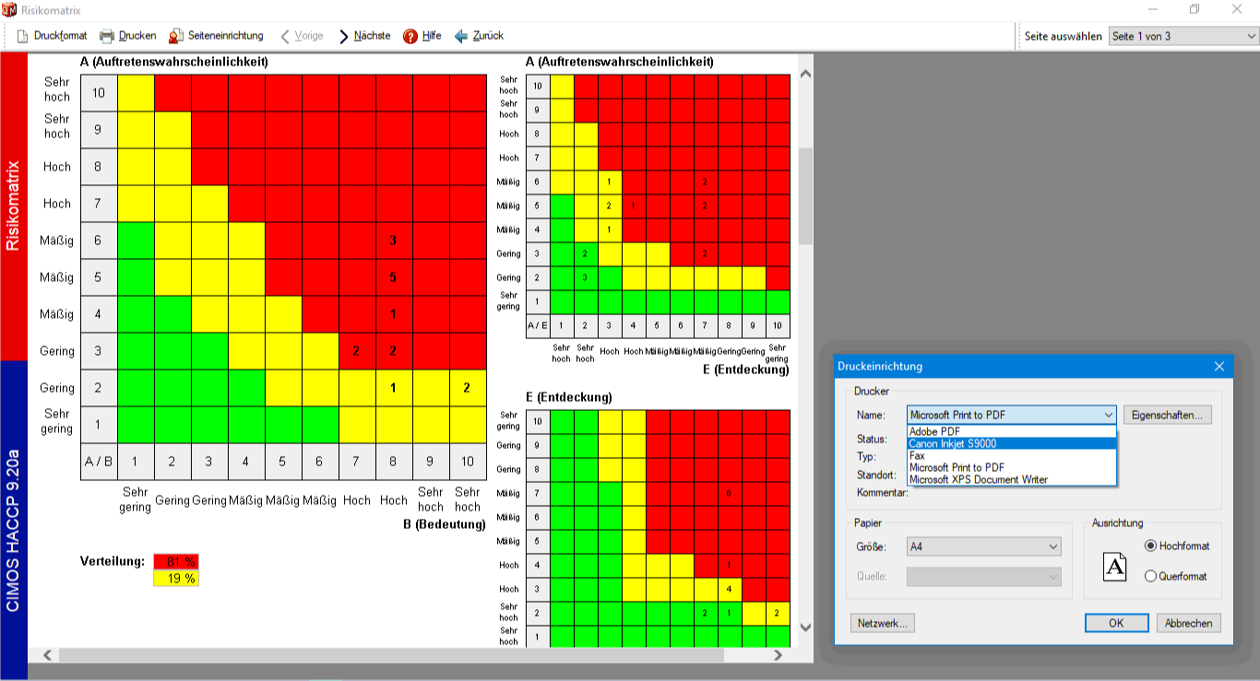Click the red Hilfe question mark icon
Screen dimensions: 1260x681
(410, 36)
